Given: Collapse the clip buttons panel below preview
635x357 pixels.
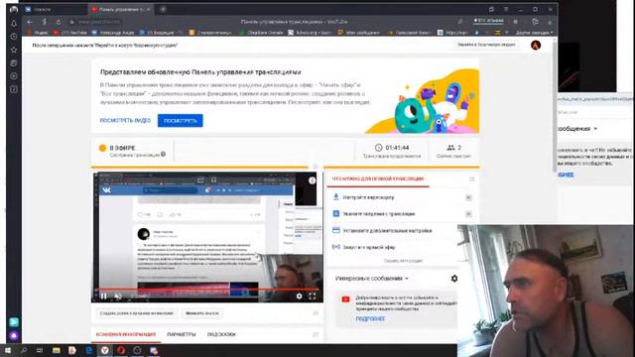Looking at the screenshot, I should (316, 313).
